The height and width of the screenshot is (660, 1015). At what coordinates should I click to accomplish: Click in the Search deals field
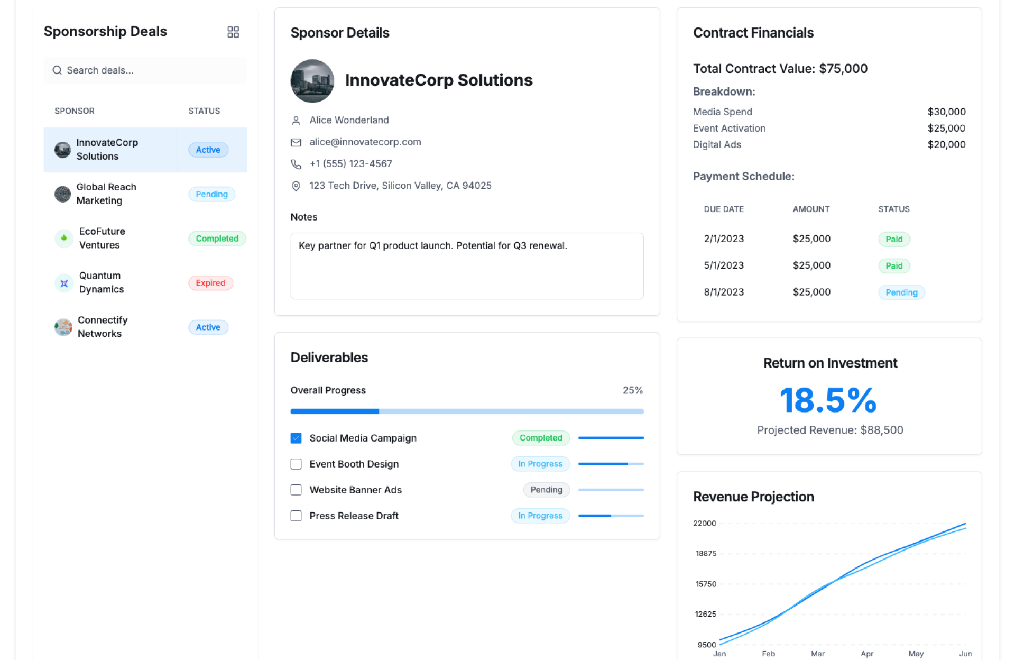[153, 70]
